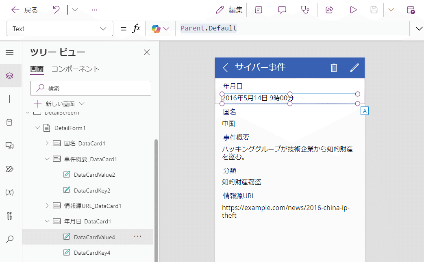This screenshot has width=424, height=262.
Task: Click 新しい画面 to add a screen
Action: (x=55, y=104)
